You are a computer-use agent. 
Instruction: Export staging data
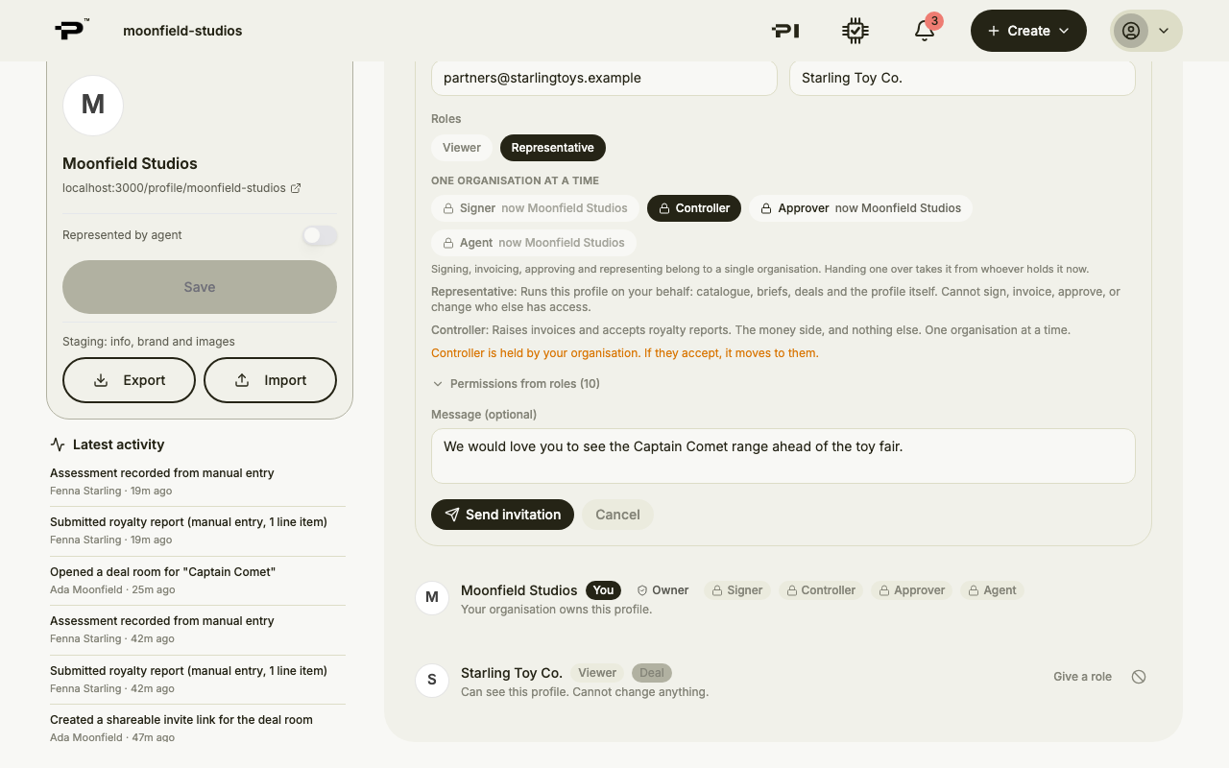point(129,380)
